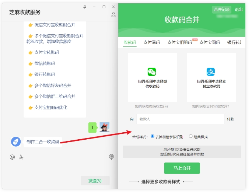
Task: Click the WeChat 收款码 upload card text
Action: pyautogui.click(x=153, y=84)
